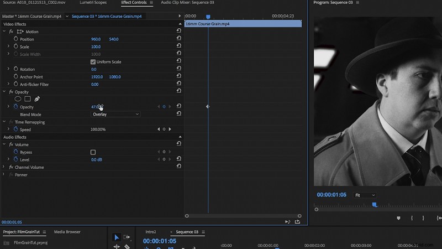
Task: Open the Project panel menu icon
Action: click(x=44, y=232)
